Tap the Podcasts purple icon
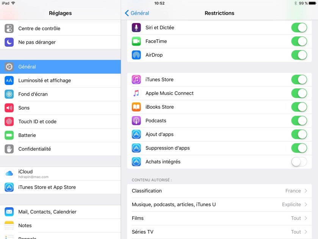 click(136, 121)
